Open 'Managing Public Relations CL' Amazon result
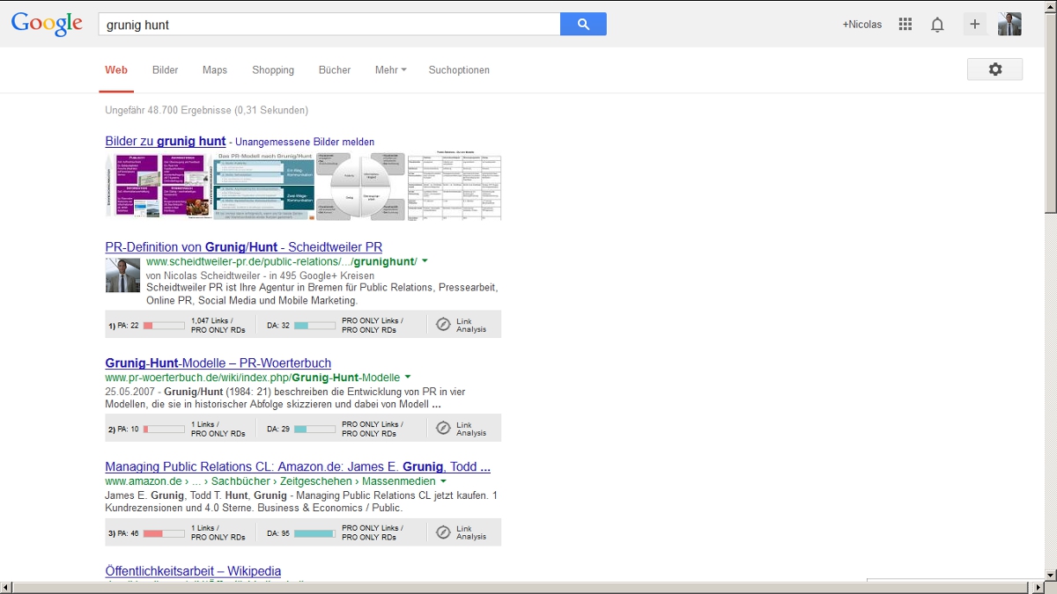The image size is (1057, 594). tap(298, 467)
